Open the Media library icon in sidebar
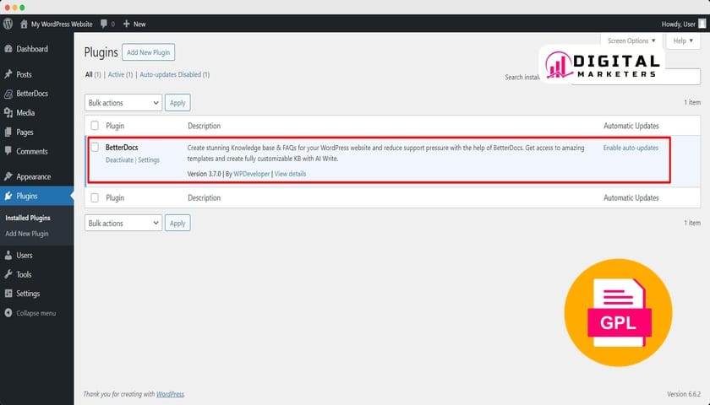This screenshot has height=405, width=710. pyautogui.click(x=8, y=112)
